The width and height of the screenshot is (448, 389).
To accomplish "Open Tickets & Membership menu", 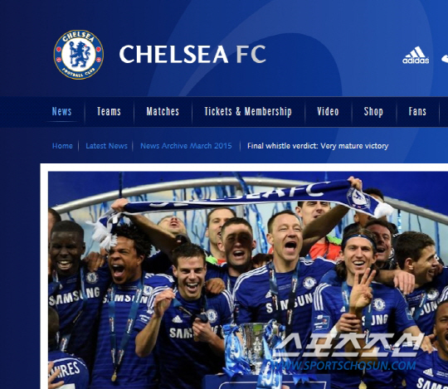I will pos(248,111).
